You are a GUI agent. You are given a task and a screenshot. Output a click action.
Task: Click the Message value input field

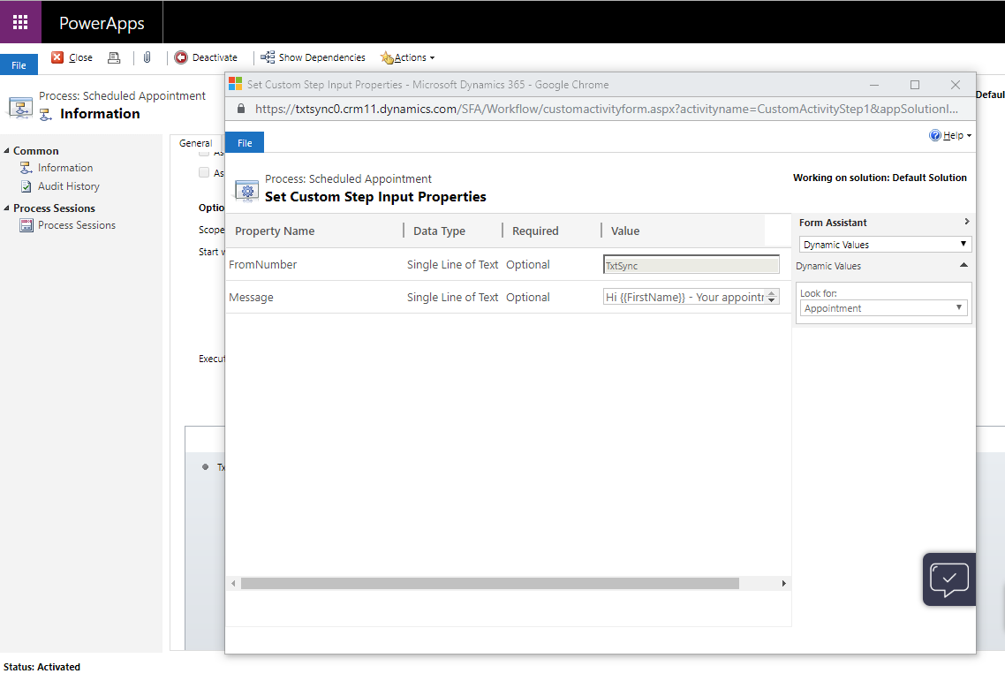(x=684, y=298)
